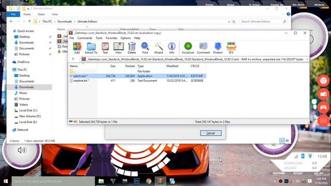This screenshot has width=331, height=186.
Task: Click the Protect archive icon
Action: tap(218, 48)
